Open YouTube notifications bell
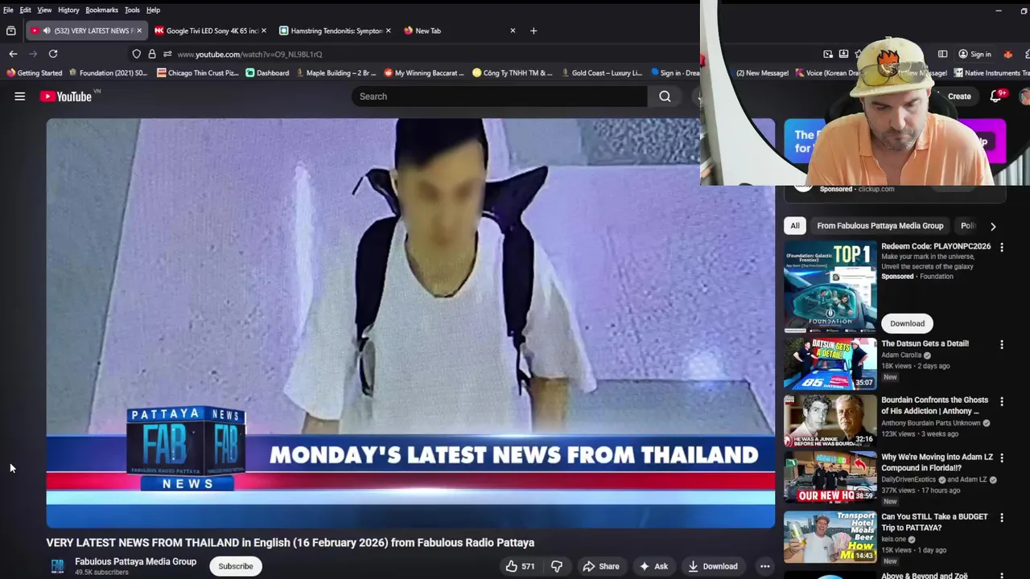The image size is (1030, 579). click(995, 96)
